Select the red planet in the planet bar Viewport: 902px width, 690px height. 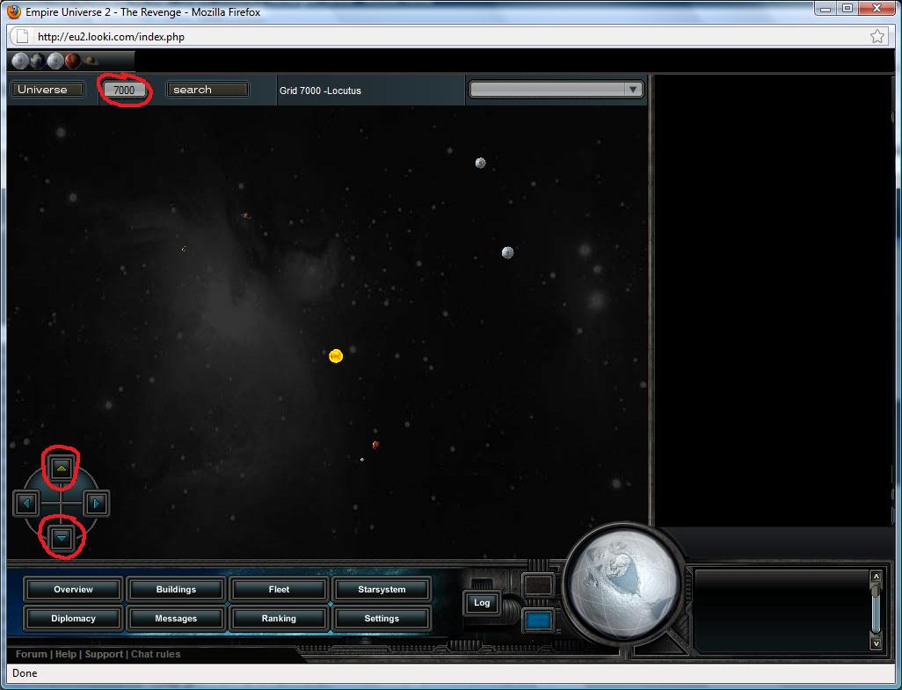point(72,61)
